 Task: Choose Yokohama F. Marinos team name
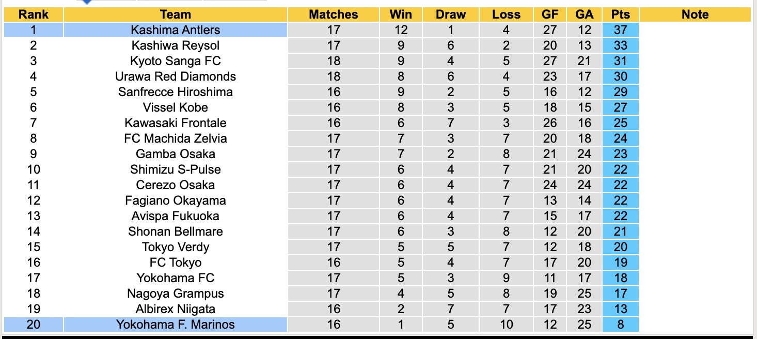pos(176,325)
